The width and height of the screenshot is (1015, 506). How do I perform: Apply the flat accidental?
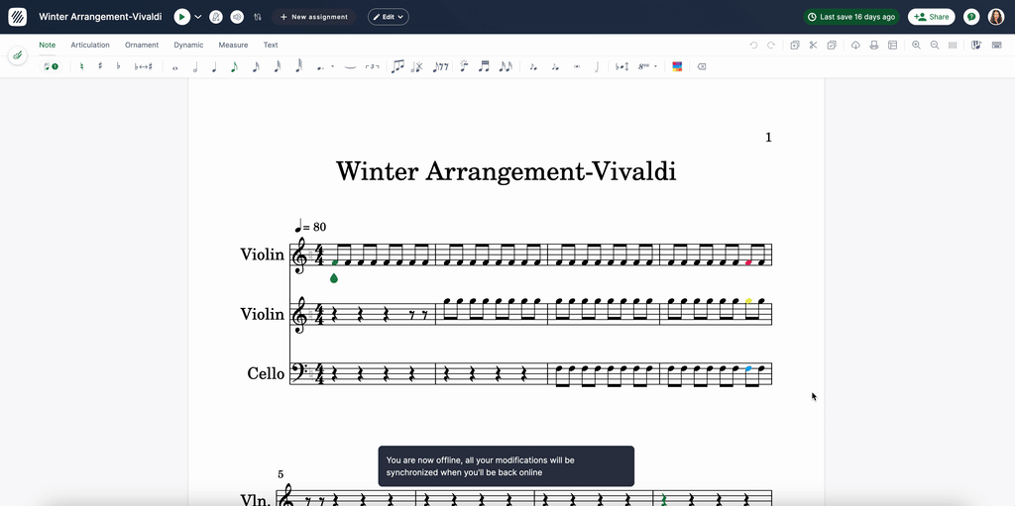[119, 66]
